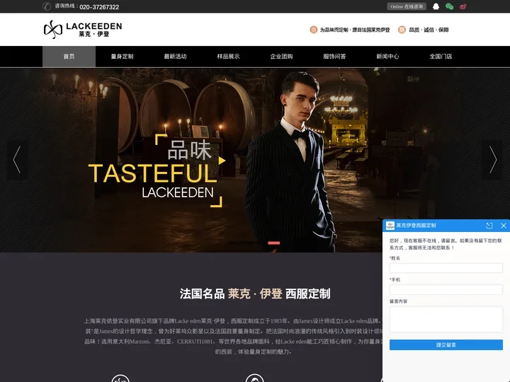Close the 莱克伊登西服定制 chat widget

[504, 226]
